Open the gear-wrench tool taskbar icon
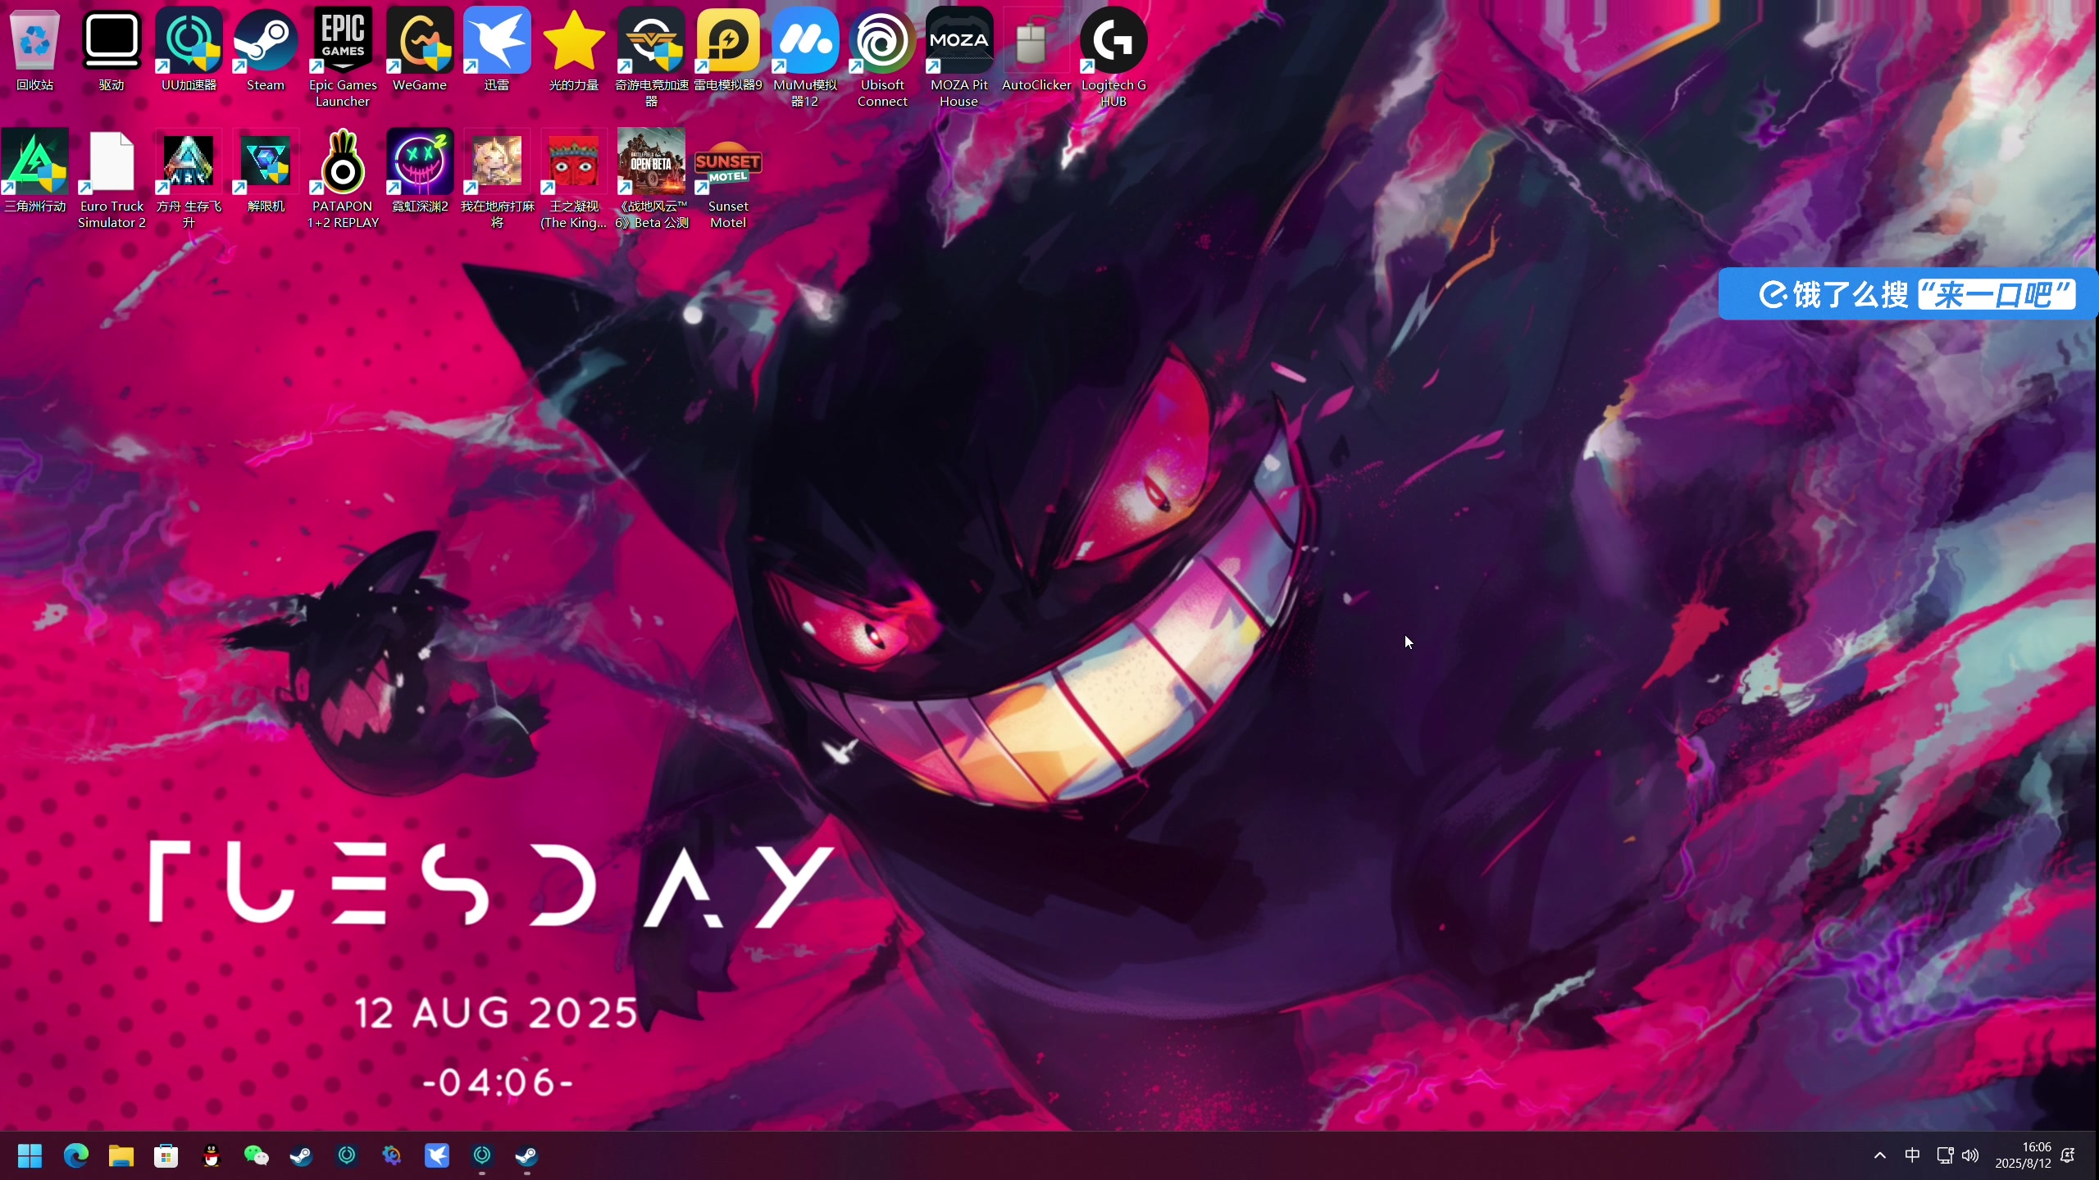The width and height of the screenshot is (2099, 1180). pyautogui.click(x=392, y=1155)
